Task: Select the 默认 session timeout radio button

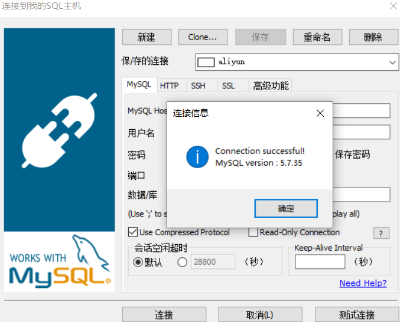Action: coord(138,262)
